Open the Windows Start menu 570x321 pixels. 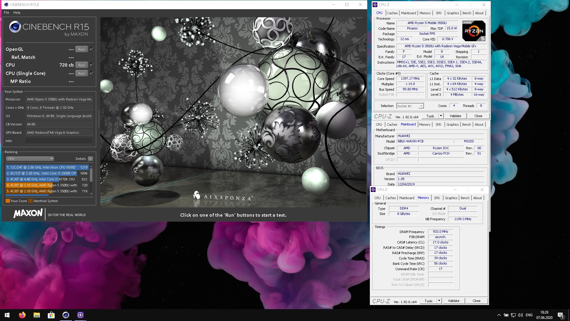pyautogui.click(x=7, y=315)
